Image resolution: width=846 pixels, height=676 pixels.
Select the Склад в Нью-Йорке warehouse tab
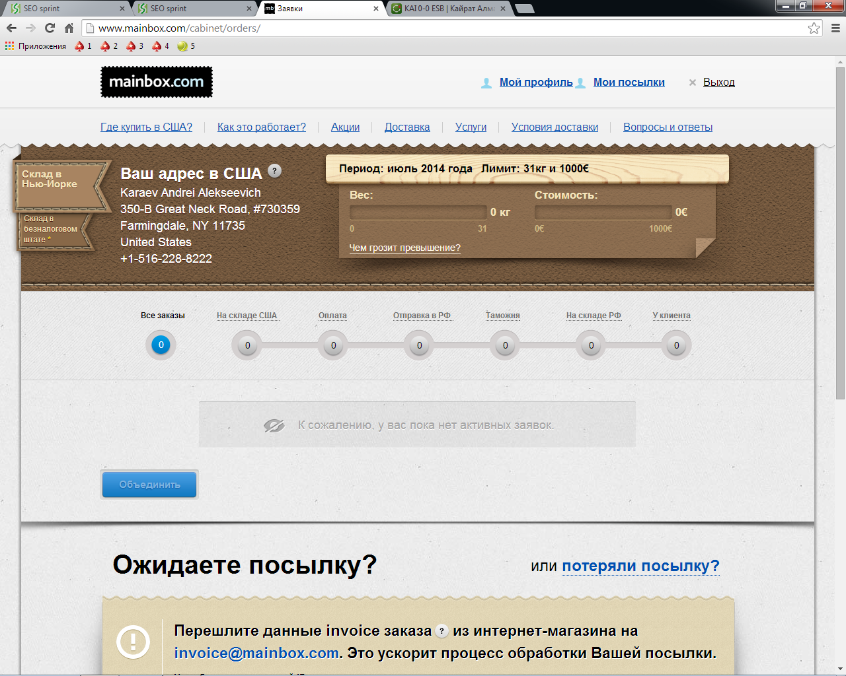click(62, 186)
